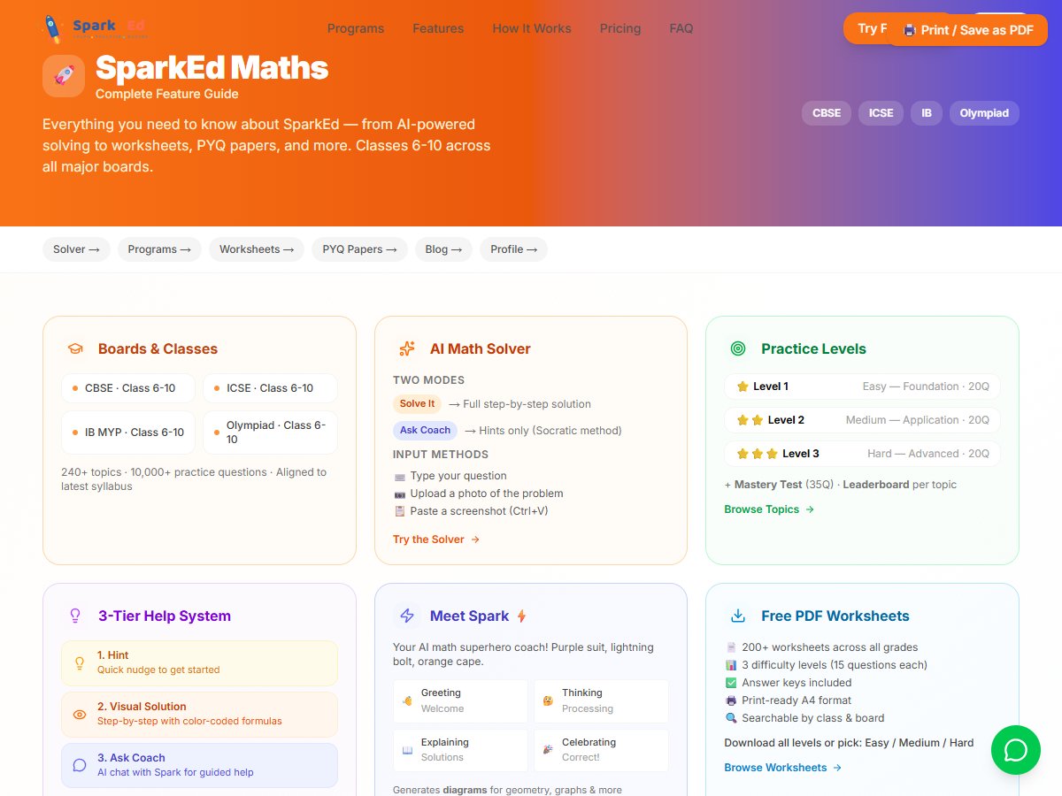Click the checkmark icon beside Answer keys included

pos(731,683)
